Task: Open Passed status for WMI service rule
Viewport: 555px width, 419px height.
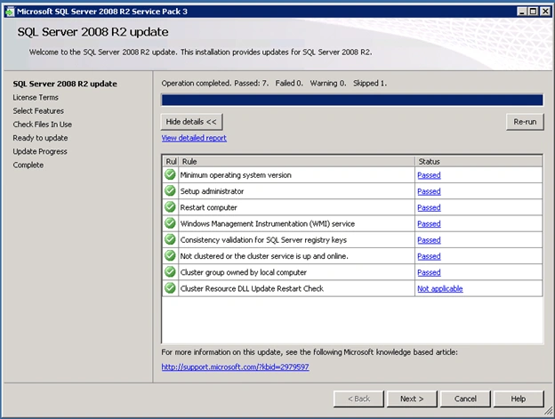Action: (429, 224)
